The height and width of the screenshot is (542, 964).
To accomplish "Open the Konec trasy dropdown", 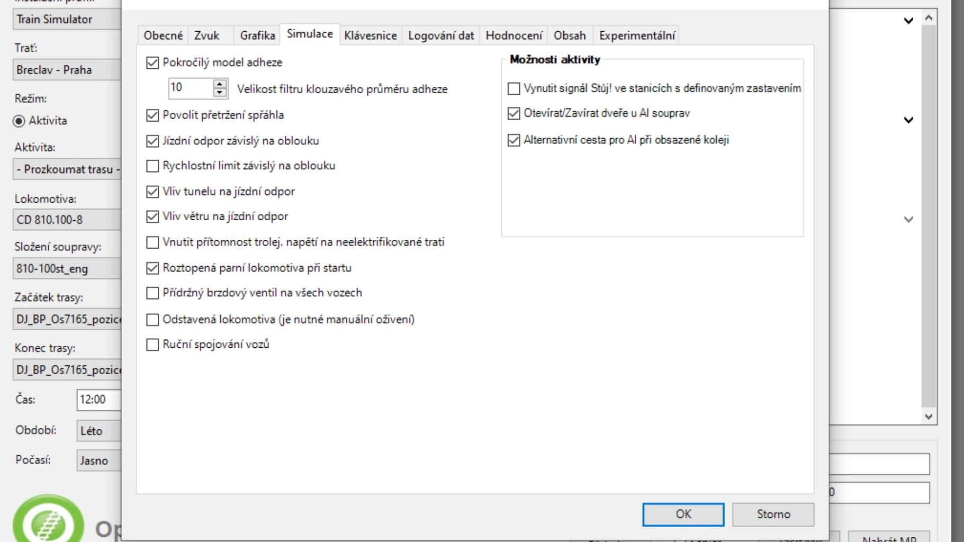I will pyautogui.click(x=67, y=369).
